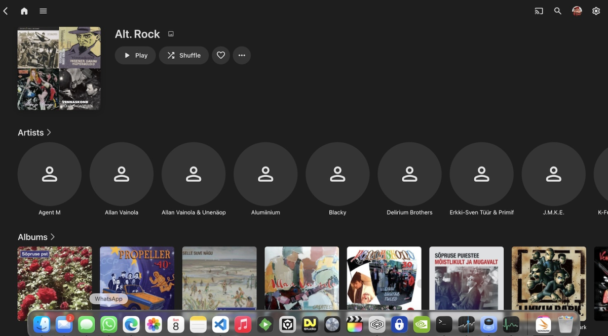608x336 pixels.
Task: Open the user profile avatar
Action: pos(577,11)
